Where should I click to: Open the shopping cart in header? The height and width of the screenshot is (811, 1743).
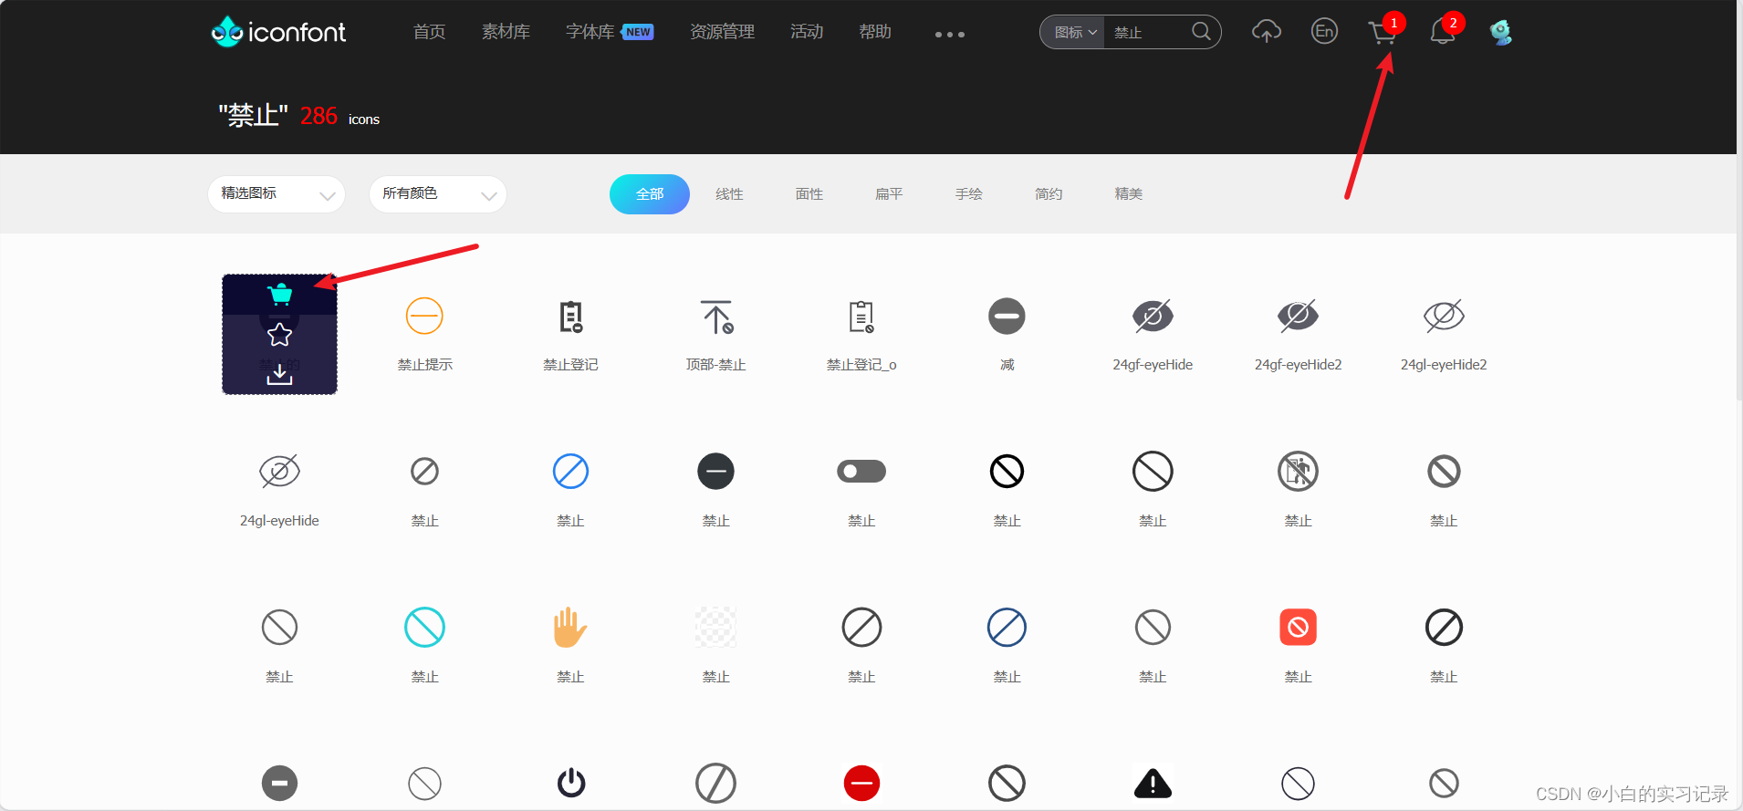pyautogui.click(x=1383, y=33)
